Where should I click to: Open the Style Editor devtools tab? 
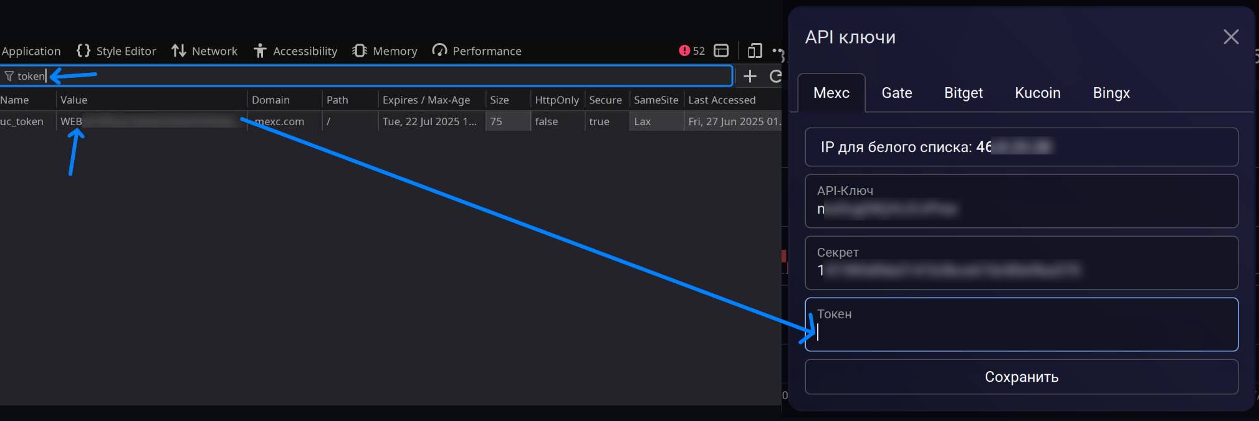click(116, 51)
